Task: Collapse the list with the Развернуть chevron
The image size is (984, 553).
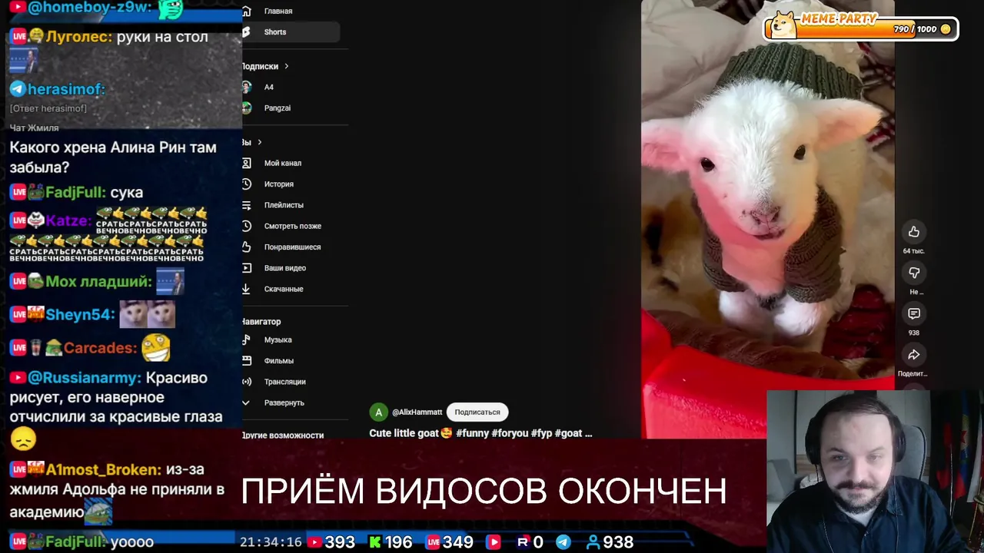Action: 246,402
